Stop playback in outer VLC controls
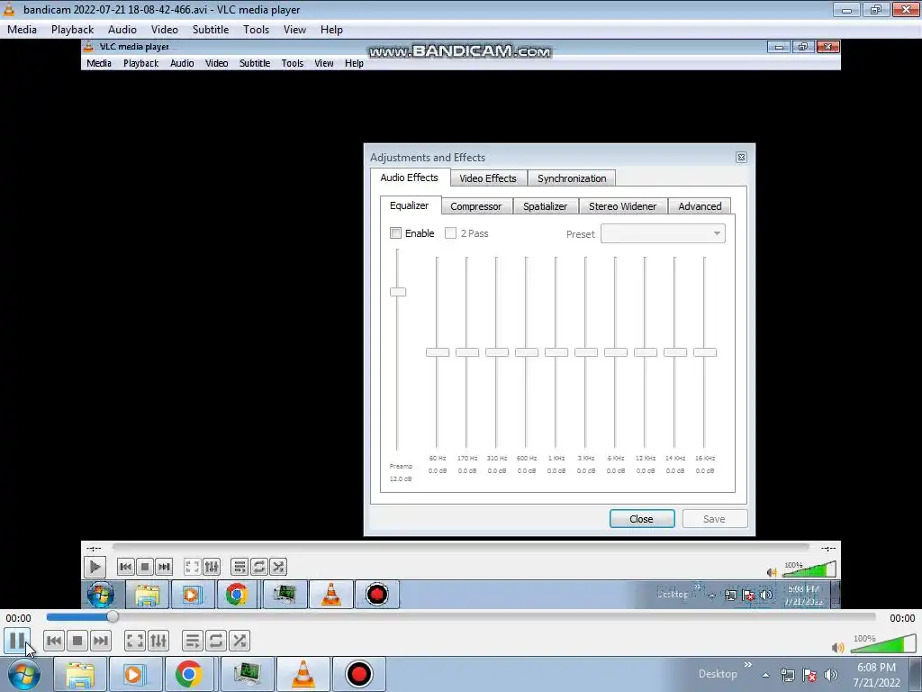The height and width of the screenshot is (692, 922). coord(77,641)
